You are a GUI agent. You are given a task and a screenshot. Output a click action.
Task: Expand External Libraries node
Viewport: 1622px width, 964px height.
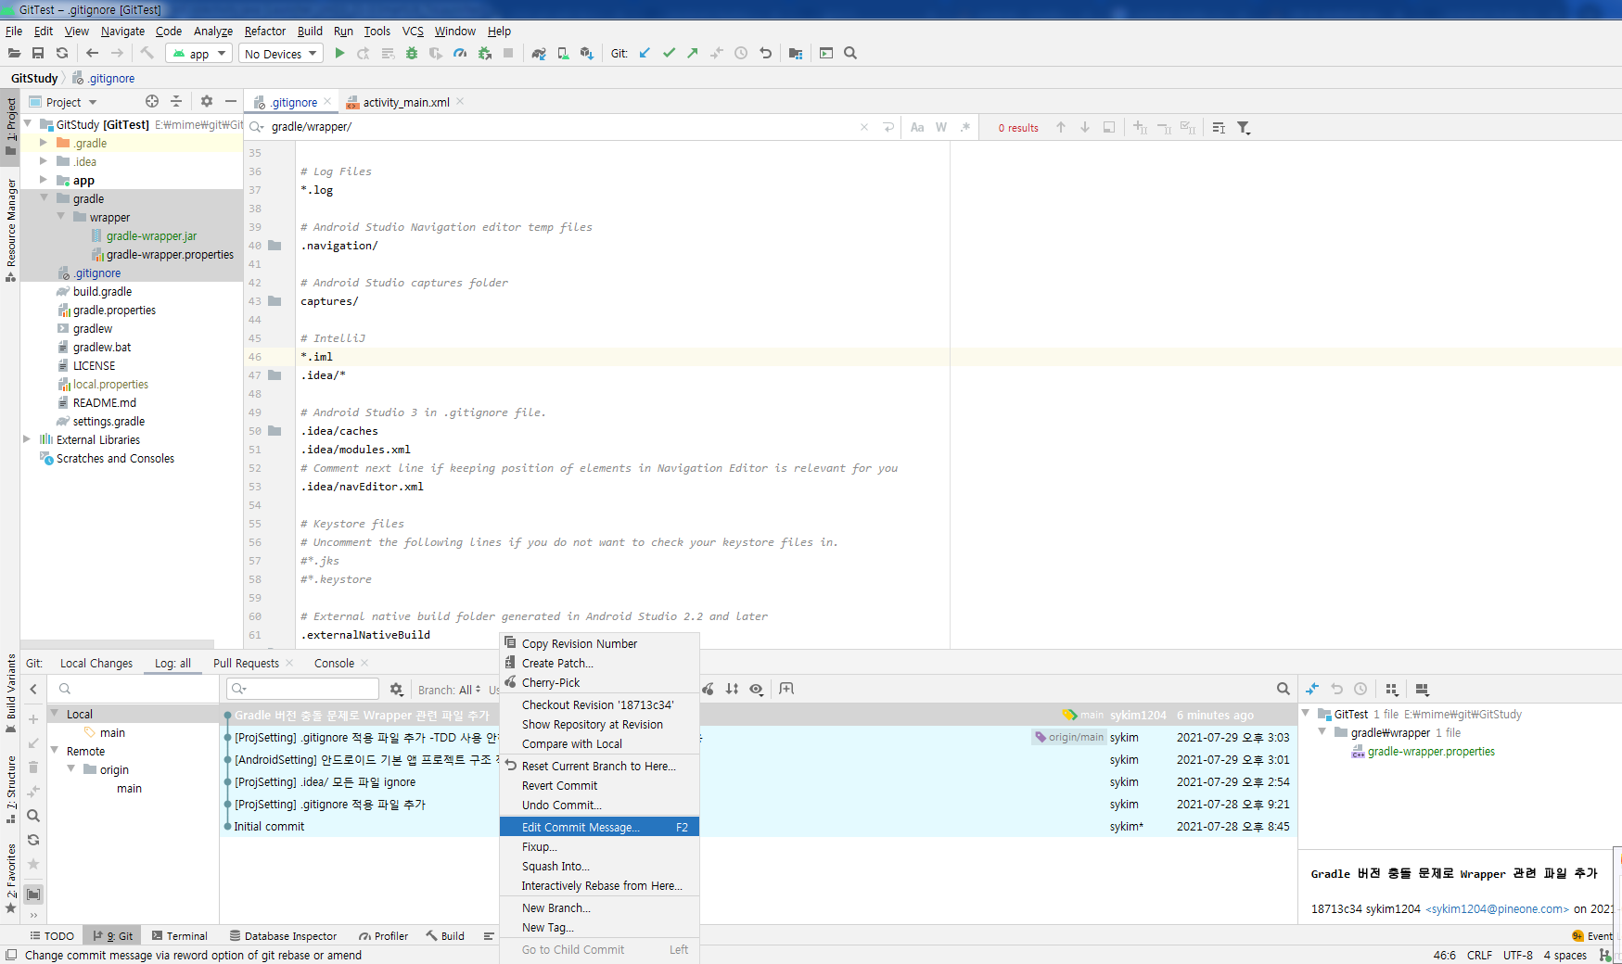tap(27, 439)
